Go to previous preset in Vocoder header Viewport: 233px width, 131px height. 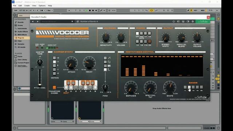[x=33, y=21]
